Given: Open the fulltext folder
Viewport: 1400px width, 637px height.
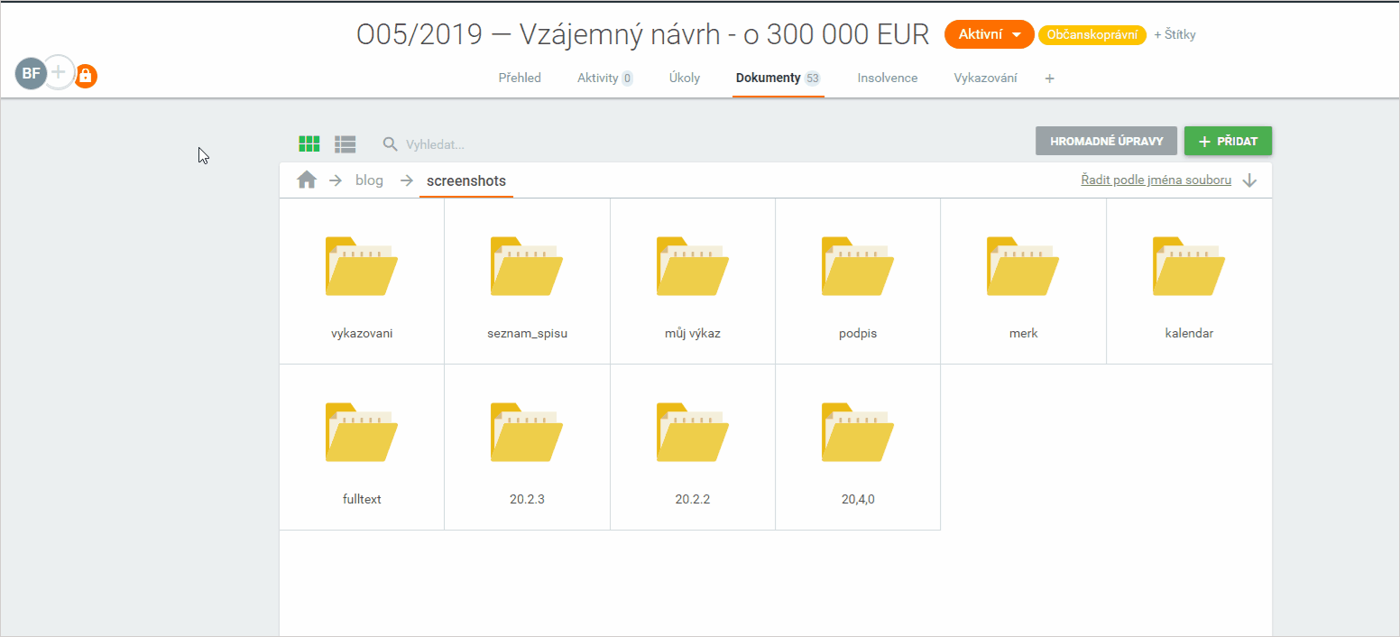Looking at the screenshot, I should (362, 448).
